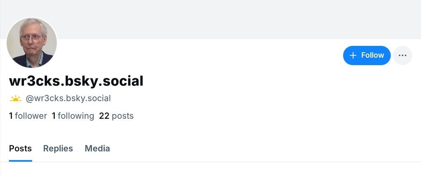This screenshot has height=176, width=421.
Task: Click the gray profile banner area
Action: point(236,19)
